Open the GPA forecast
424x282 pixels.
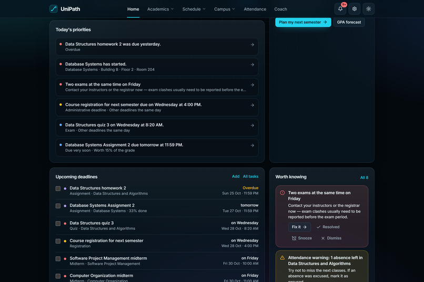[x=349, y=22]
